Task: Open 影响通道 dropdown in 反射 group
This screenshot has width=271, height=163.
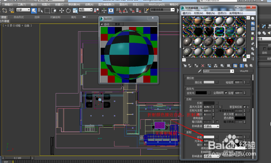Action: click(211, 126)
